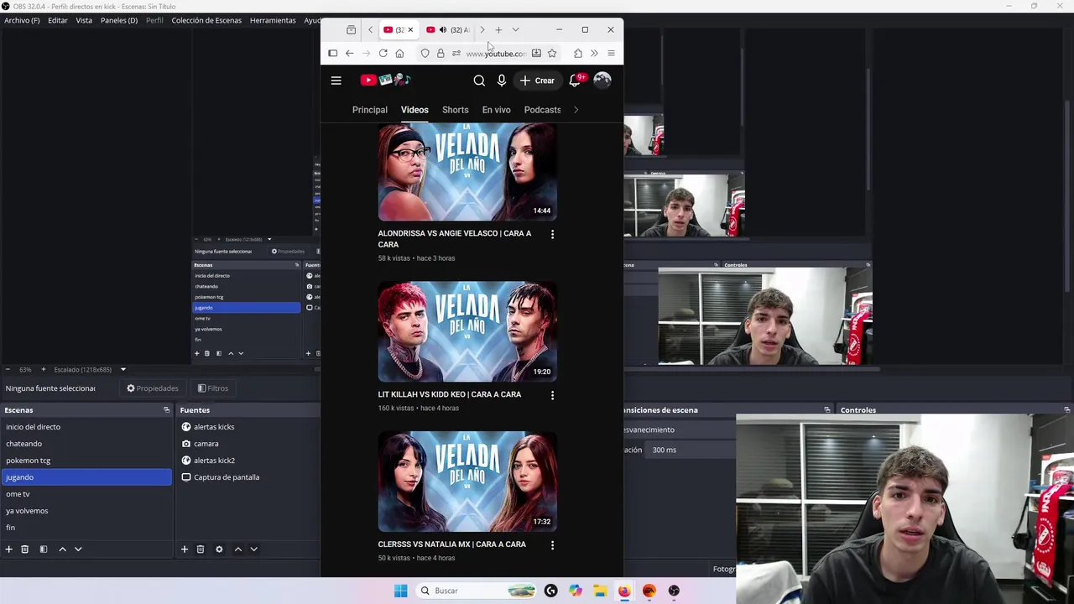Screen dimensions: 1074x604
Task: Show site security padlock info
Action: click(441, 54)
